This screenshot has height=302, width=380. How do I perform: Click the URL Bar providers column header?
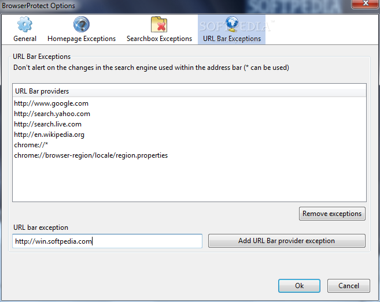pyautogui.click(x=189, y=91)
